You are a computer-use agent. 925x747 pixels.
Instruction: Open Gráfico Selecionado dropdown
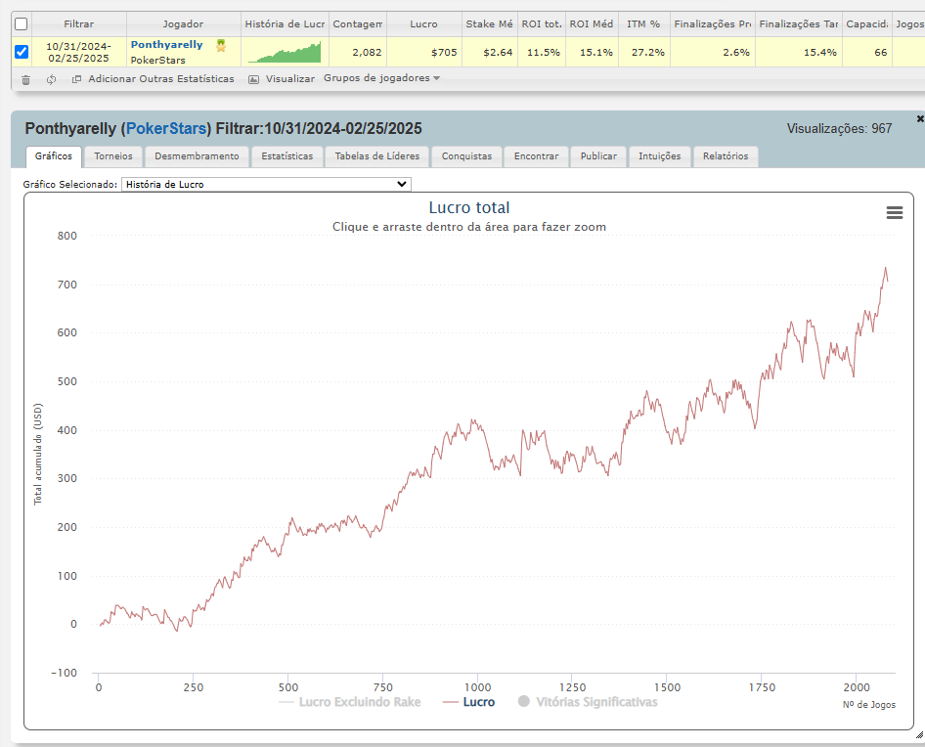pos(266,184)
